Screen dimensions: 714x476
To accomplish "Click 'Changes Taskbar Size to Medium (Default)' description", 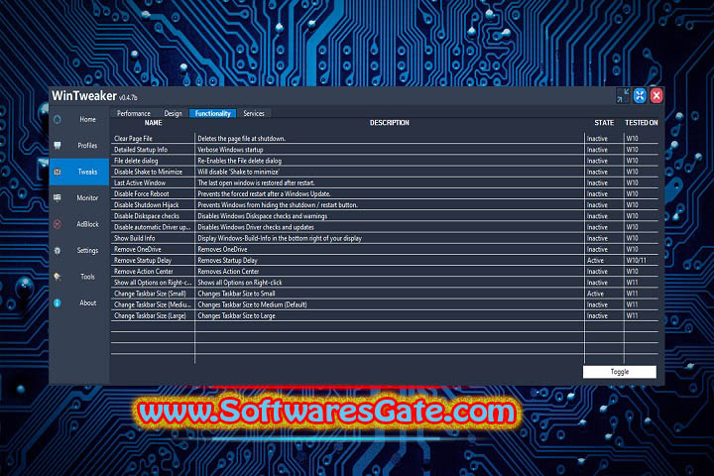I will pos(252,304).
